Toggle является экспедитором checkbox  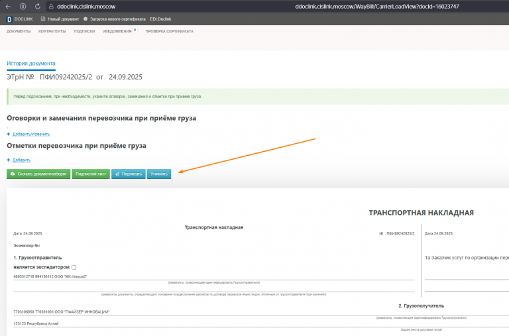(74, 267)
